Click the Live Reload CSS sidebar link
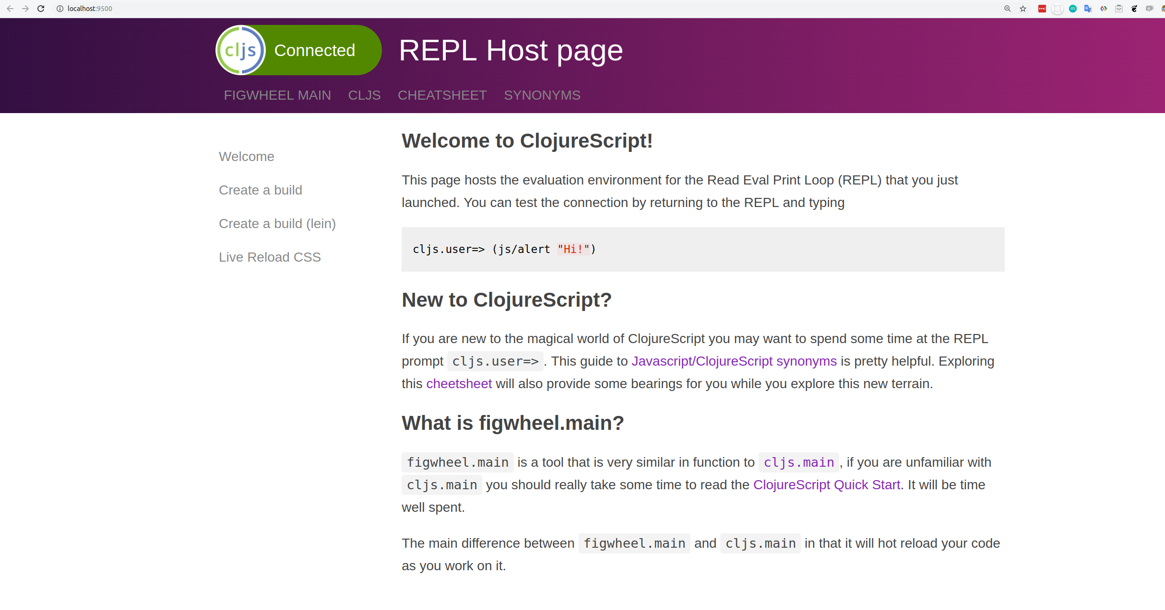Screen dimensions: 1165x610 [x=270, y=257]
